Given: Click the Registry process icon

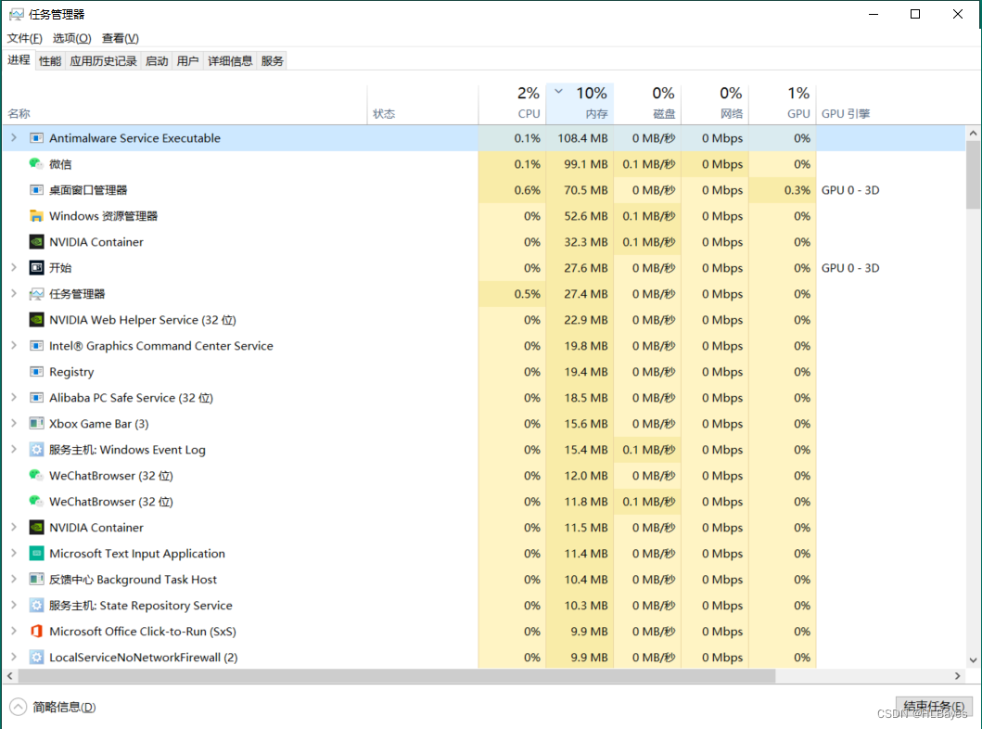Looking at the screenshot, I should [36, 372].
